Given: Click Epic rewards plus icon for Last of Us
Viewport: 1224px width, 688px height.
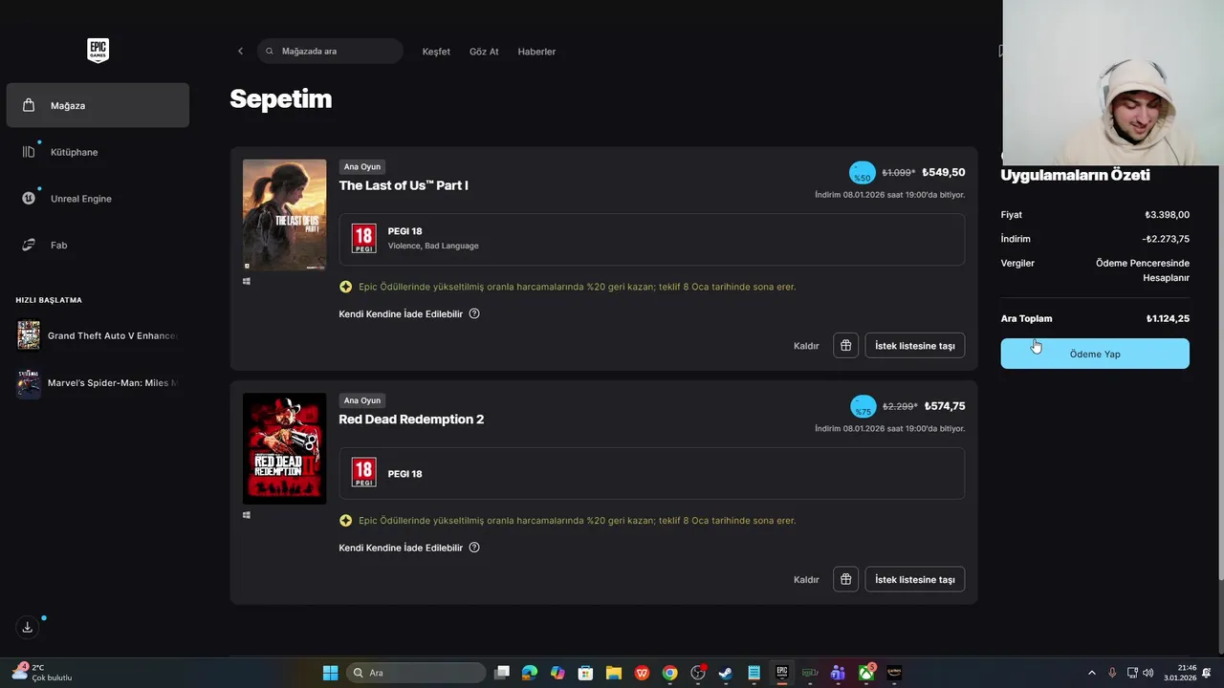Looking at the screenshot, I should point(345,287).
